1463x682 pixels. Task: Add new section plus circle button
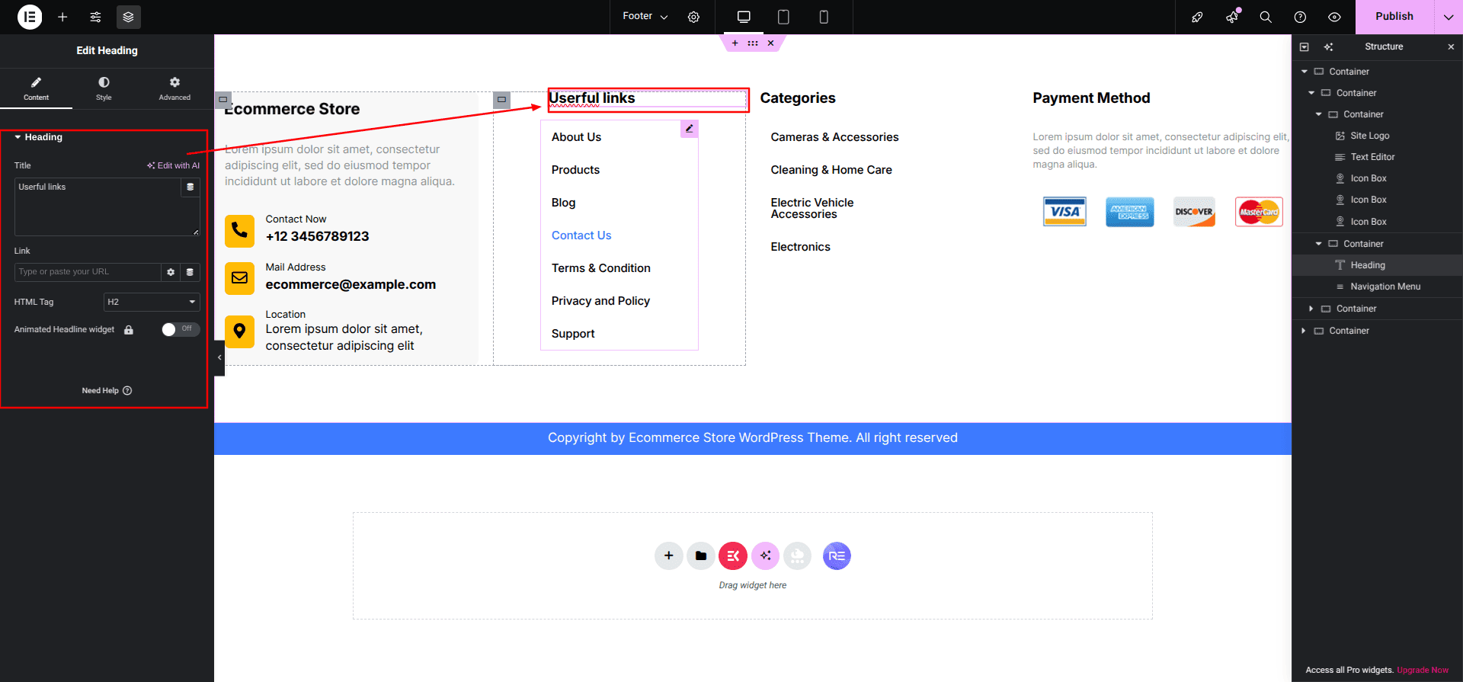coord(668,556)
